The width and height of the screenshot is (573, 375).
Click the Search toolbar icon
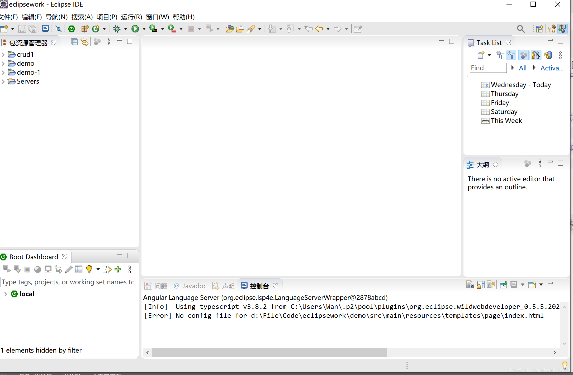click(521, 28)
